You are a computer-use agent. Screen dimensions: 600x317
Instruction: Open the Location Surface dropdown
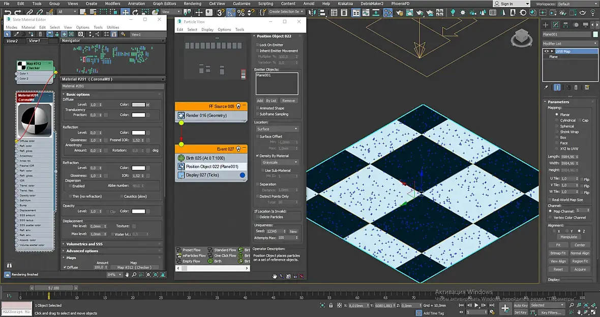(277, 129)
